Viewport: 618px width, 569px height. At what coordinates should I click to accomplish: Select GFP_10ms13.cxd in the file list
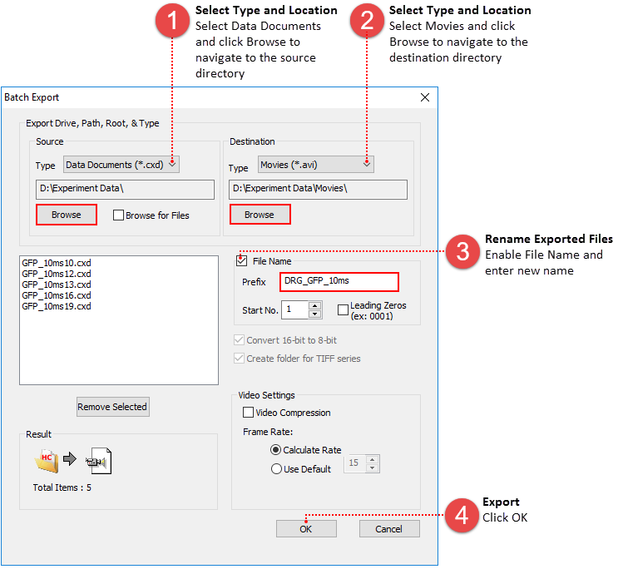pyautogui.click(x=57, y=284)
